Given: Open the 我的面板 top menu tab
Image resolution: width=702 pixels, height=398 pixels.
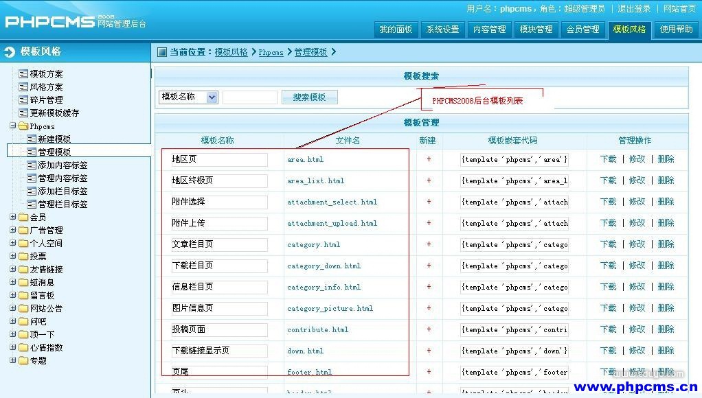Looking at the screenshot, I should pyautogui.click(x=396, y=30).
